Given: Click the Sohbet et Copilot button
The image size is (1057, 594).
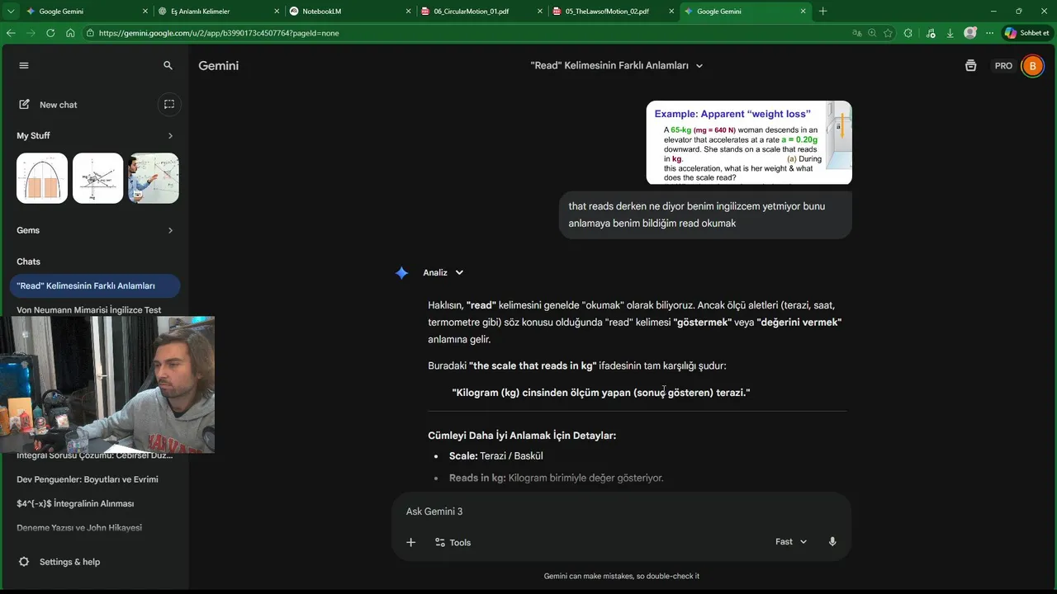Looking at the screenshot, I should (1026, 33).
